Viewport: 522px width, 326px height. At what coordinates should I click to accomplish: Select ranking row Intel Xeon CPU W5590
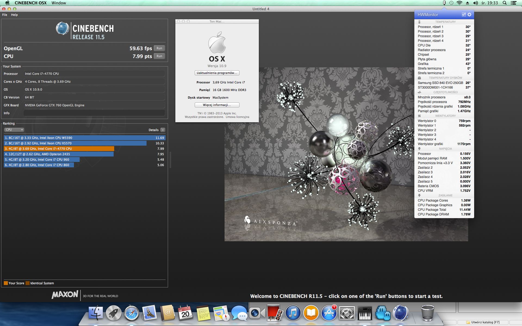(84, 138)
